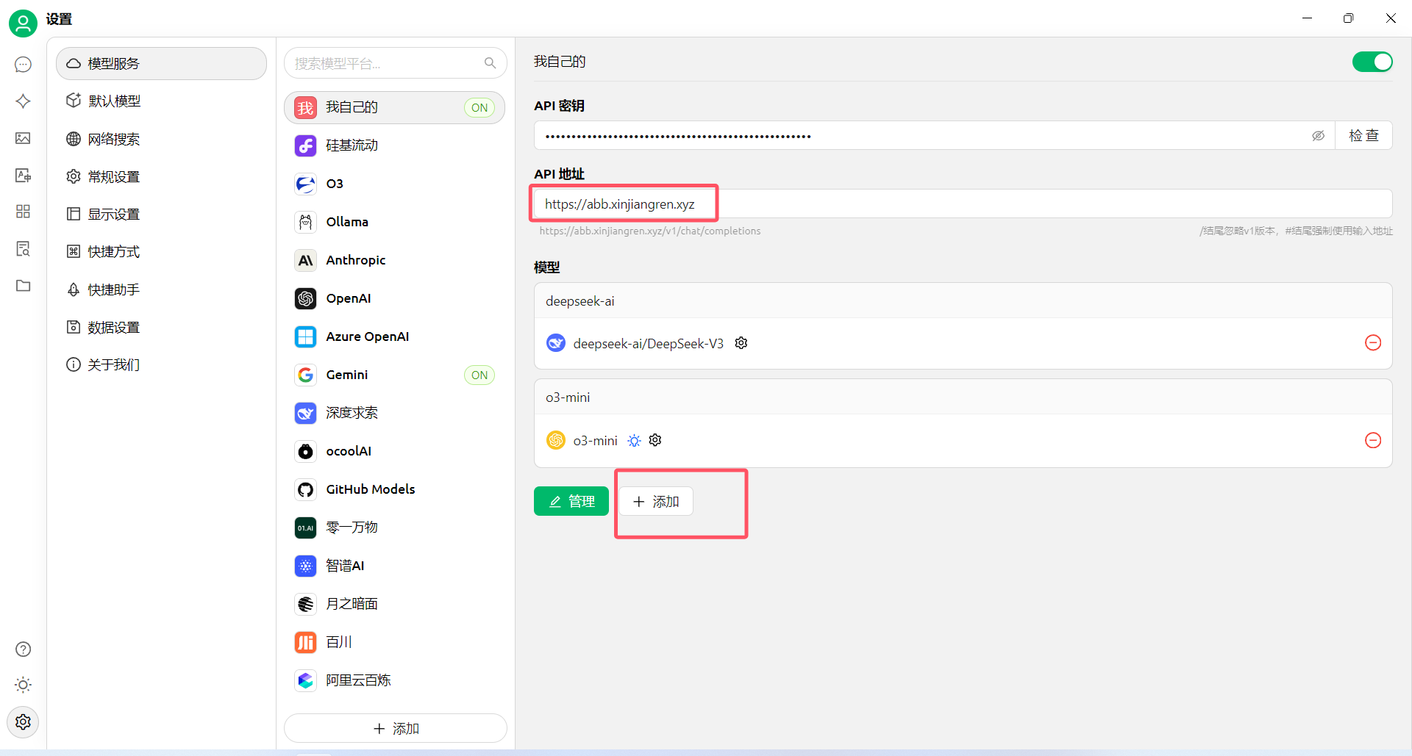1412x756 pixels.
Task: Remove the o3-mini model
Action: point(1372,440)
